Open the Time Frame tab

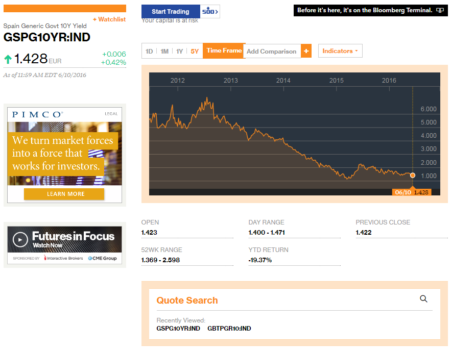click(224, 51)
